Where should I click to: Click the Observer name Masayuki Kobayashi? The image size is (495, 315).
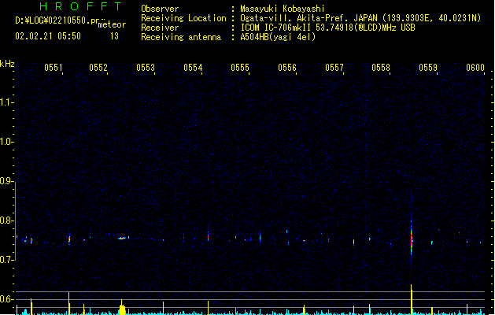pyautogui.click(x=283, y=9)
